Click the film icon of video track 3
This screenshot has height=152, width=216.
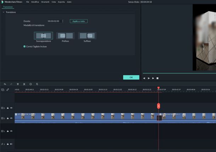point(3,108)
